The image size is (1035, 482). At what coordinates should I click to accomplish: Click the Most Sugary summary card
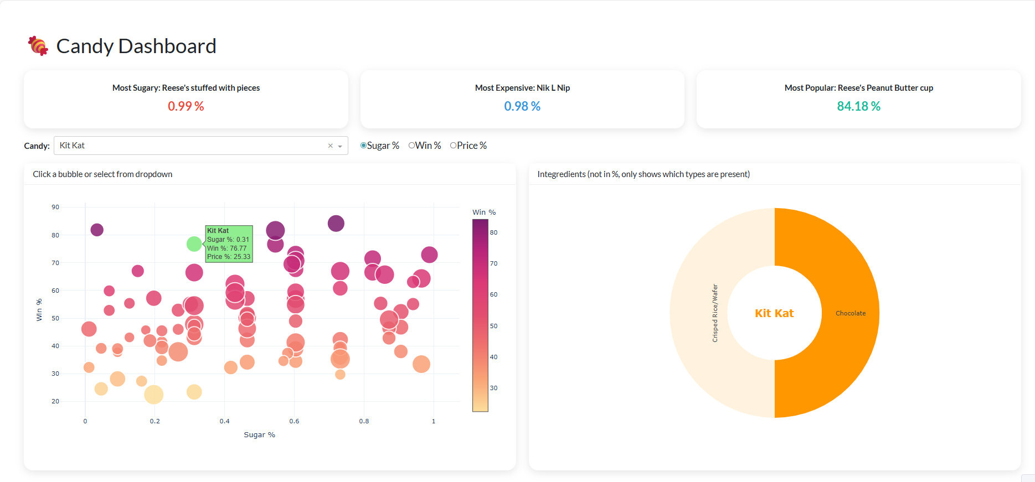click(x=186, y=99)
